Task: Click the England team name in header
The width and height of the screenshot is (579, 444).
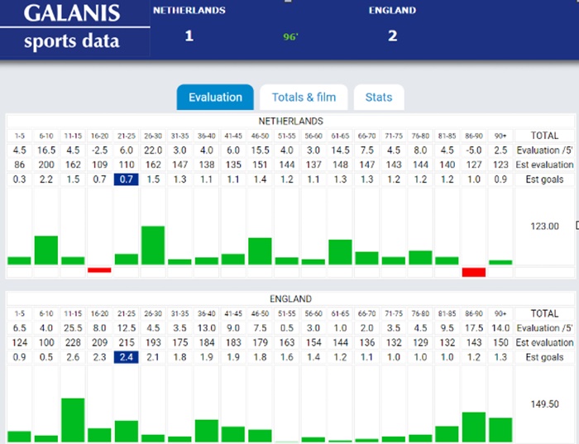Action: pyautogui.click(x=392, y=11)
